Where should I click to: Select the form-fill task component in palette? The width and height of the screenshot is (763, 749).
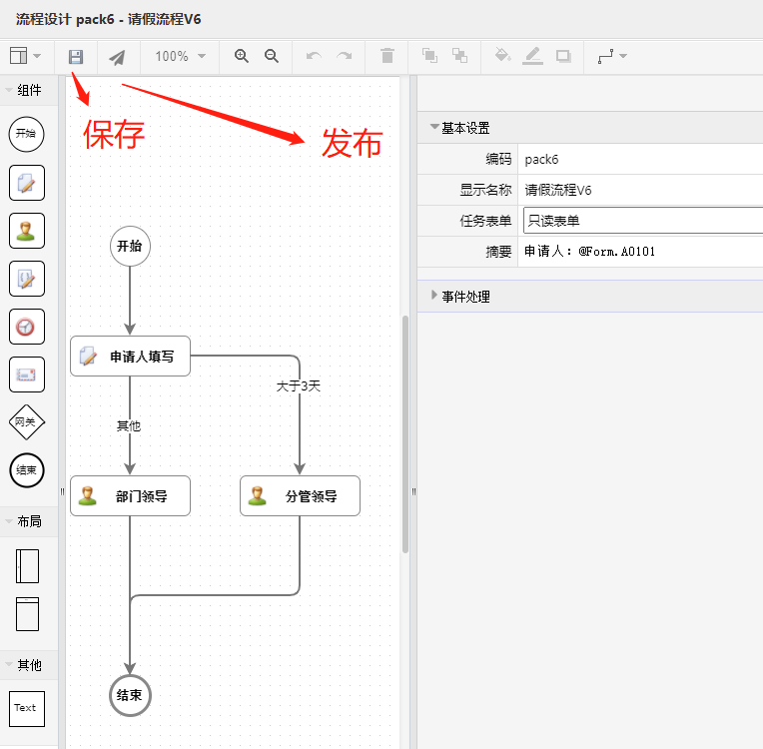[x=27, y=183]
